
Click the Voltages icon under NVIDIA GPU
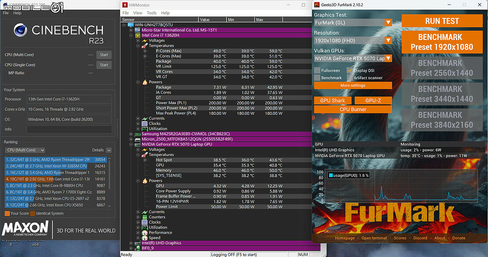coord(145,149)
